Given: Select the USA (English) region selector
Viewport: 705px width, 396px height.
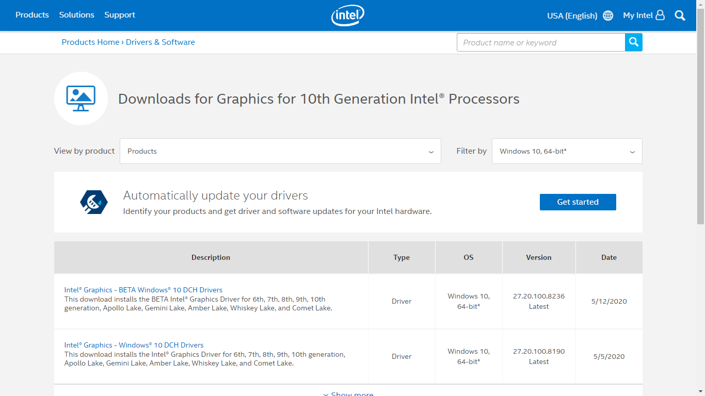Looking at the screenshot, I should (572, 15).
